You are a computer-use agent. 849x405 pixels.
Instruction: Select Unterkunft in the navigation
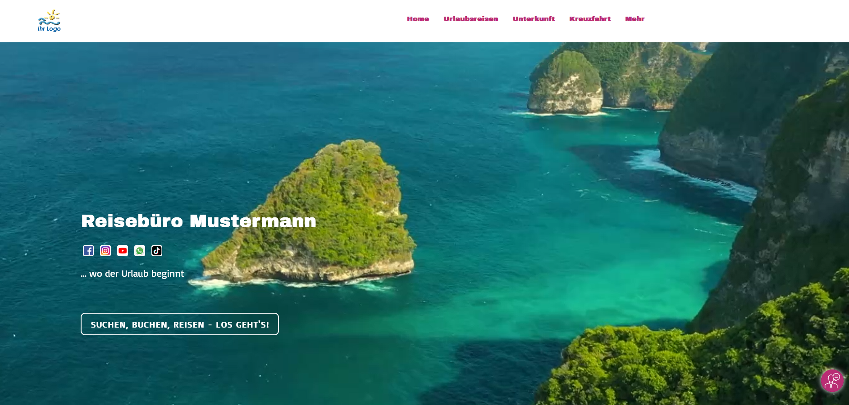coord(534,19)
